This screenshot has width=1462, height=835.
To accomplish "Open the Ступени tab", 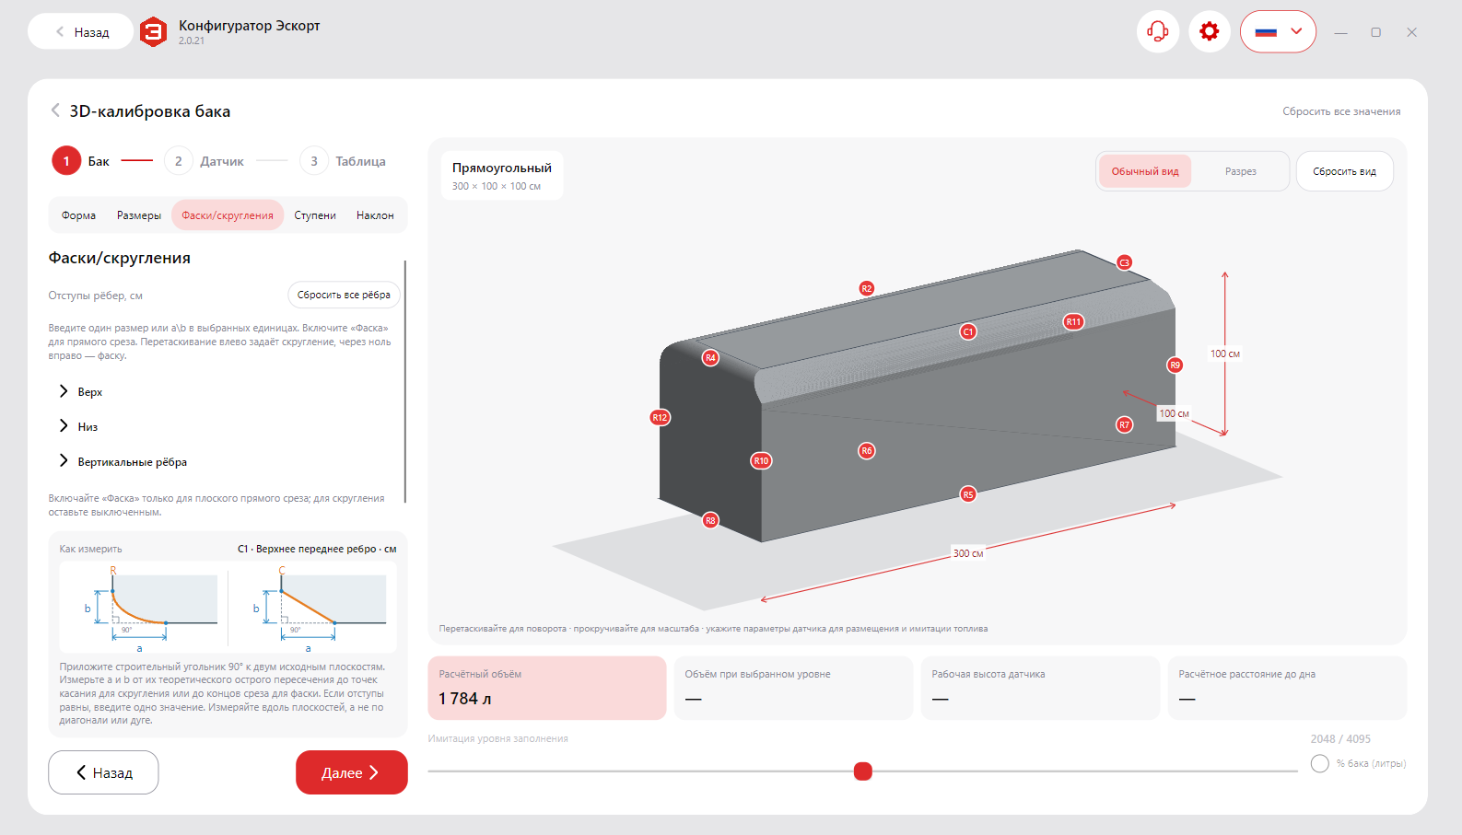I will [x=315, y=215].
